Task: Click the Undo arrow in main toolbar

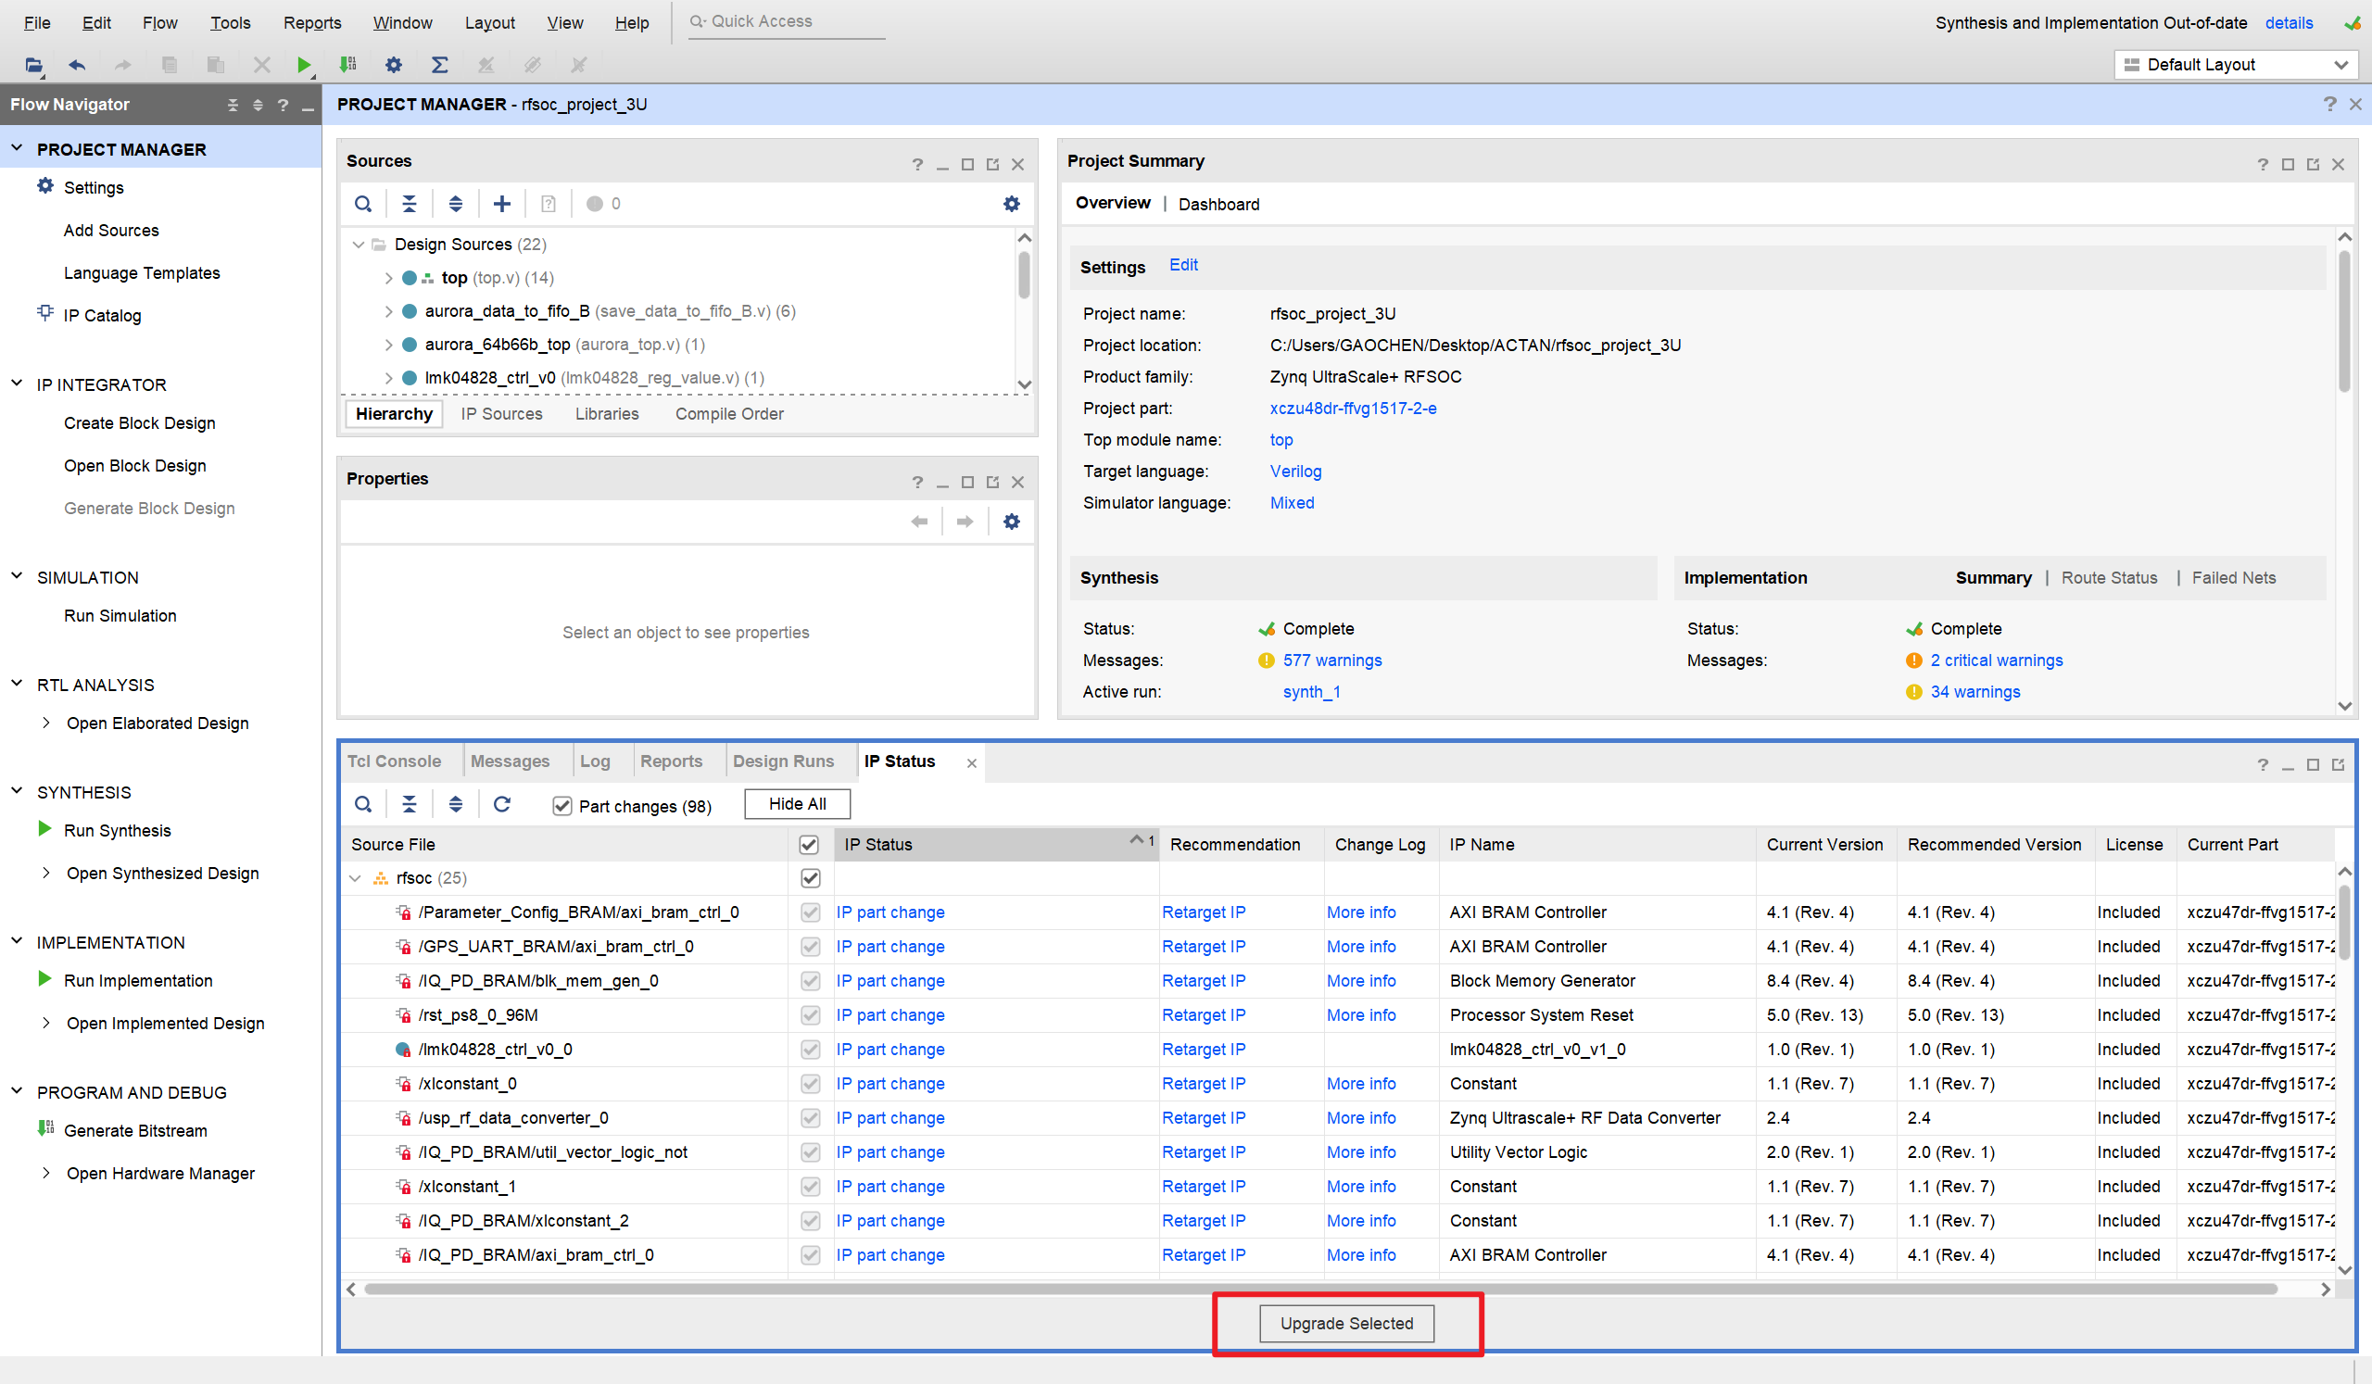Action: (x=77, y=65)
